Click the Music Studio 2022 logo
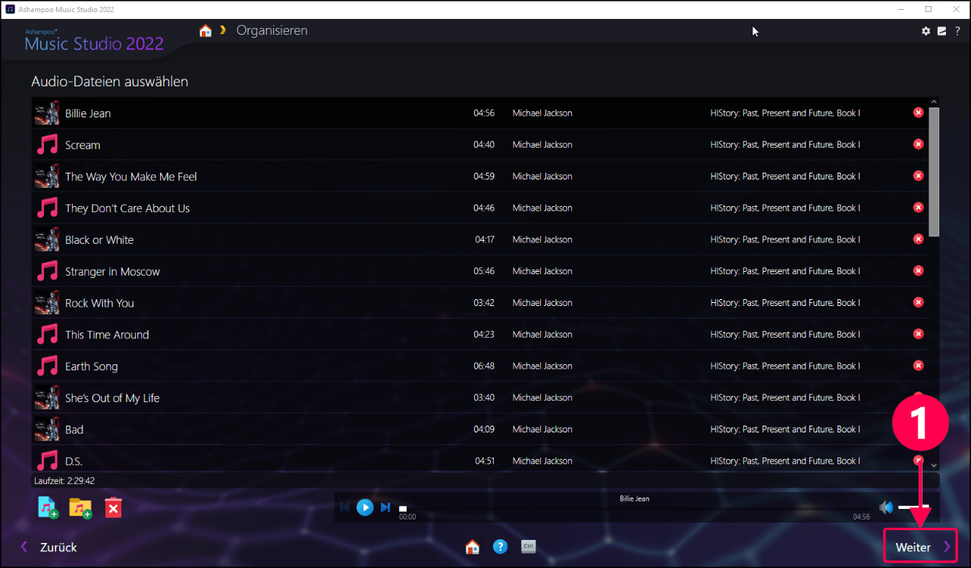971x568 pixels. coord(94,42)
